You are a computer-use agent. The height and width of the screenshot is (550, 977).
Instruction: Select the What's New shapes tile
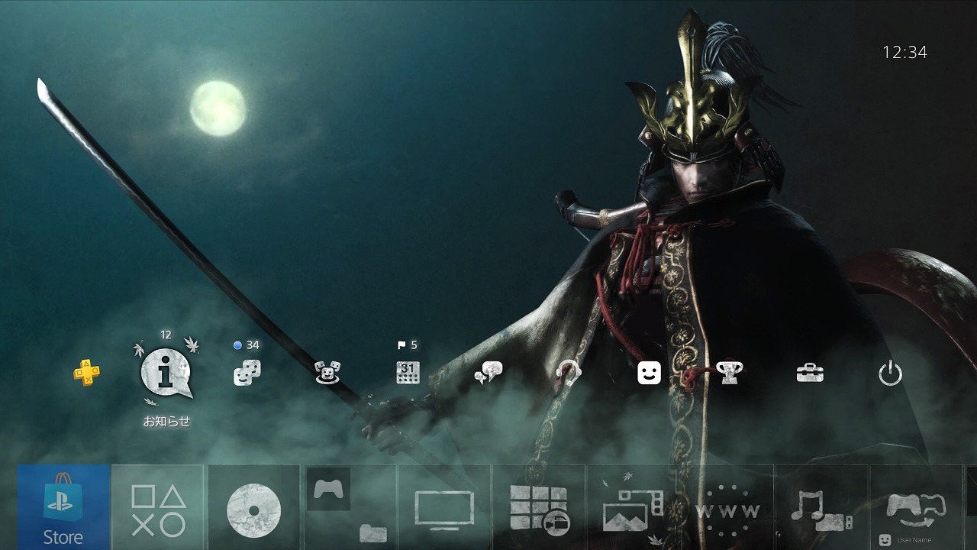(158, 509)
